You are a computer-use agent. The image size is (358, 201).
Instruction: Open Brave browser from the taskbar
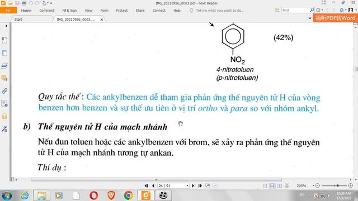[x=111, y=195]
